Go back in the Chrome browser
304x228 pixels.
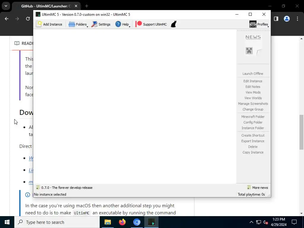pos(7,19)
